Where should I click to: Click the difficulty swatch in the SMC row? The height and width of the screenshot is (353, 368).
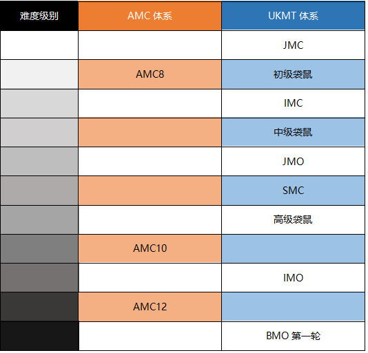coord(39,191)
